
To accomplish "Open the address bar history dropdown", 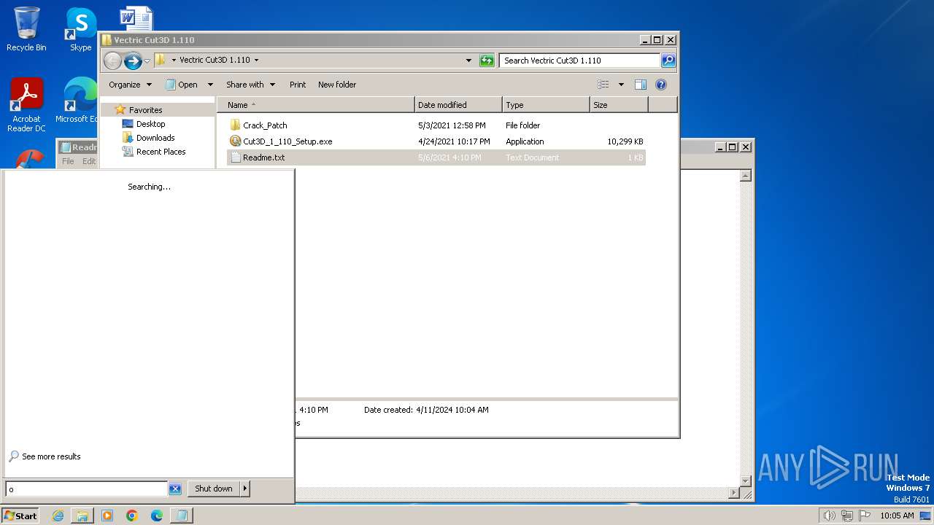I will [x=468, y=61].
